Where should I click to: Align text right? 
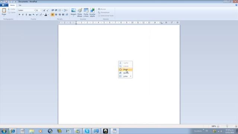(59, 15)
